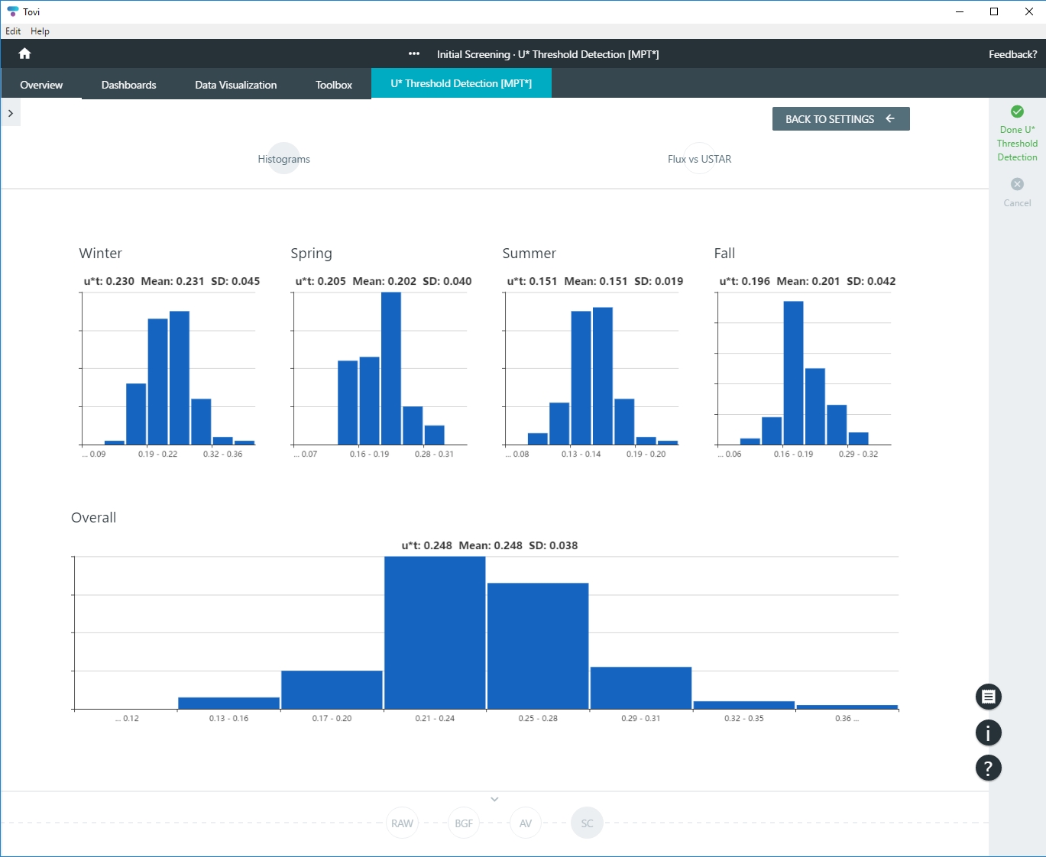Open the three-dots breadcrumb menu

pos(414,53)
